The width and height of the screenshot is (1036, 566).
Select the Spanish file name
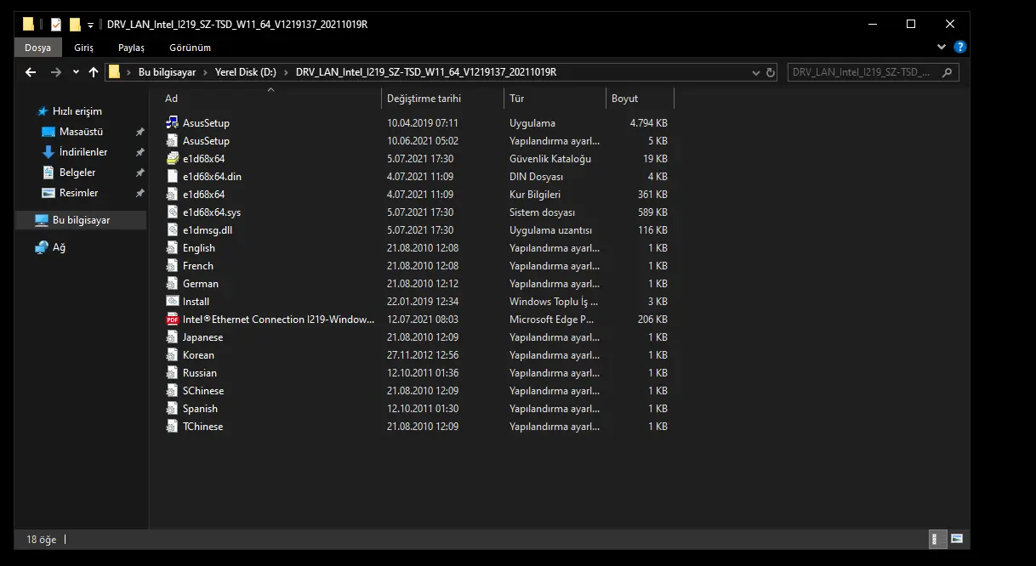click(x=200, y=409)
